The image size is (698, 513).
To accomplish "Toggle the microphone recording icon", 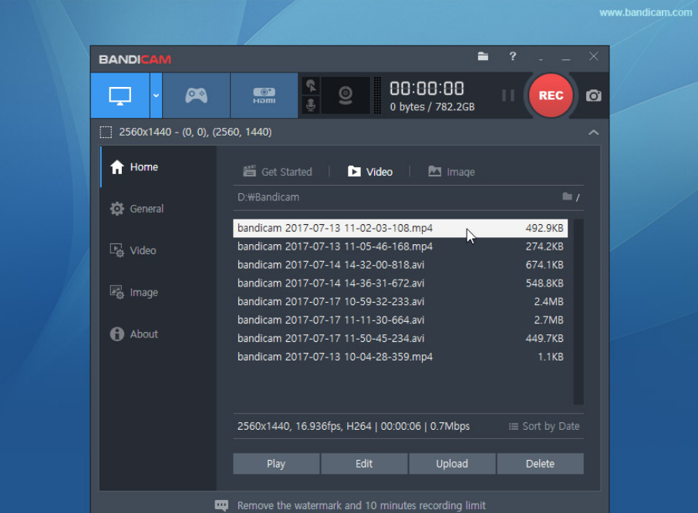I will (x=311, y=106).
